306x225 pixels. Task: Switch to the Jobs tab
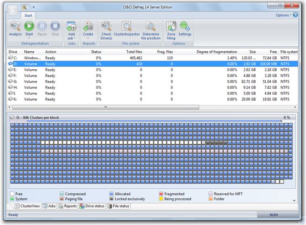49,206
